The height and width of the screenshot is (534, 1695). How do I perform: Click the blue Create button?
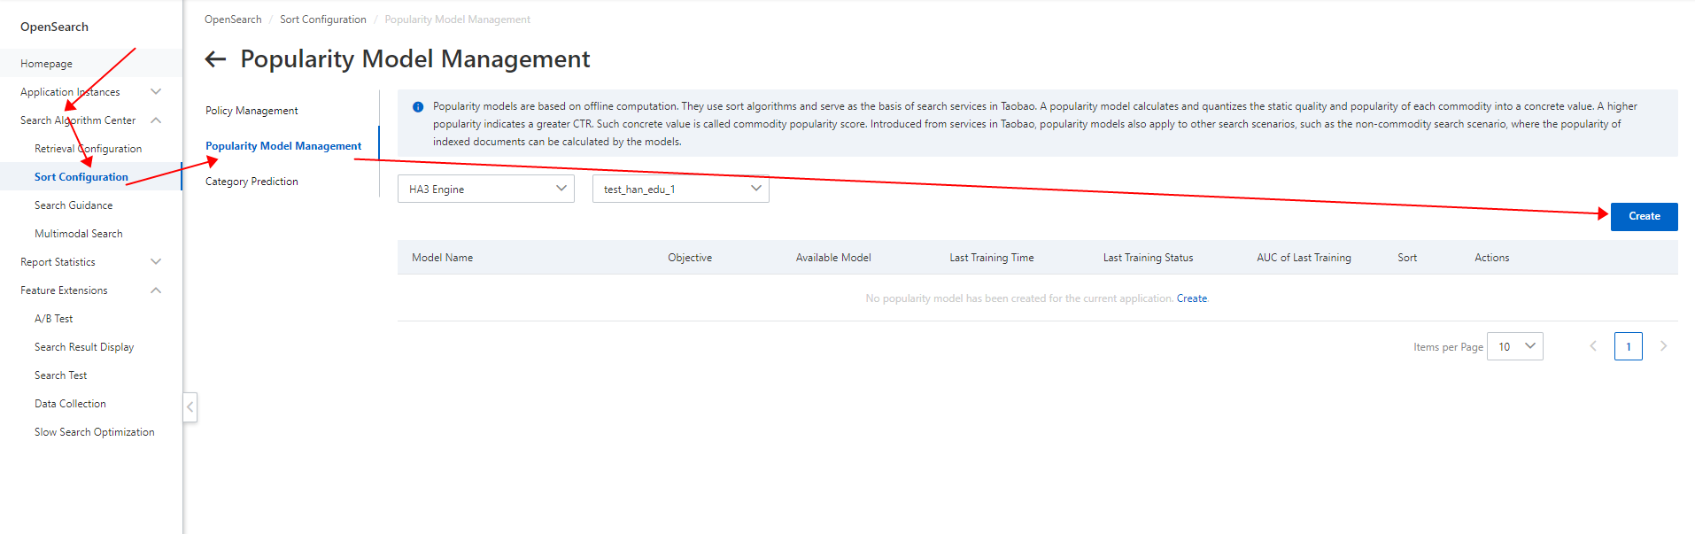pyautogui.click(x=1644, y=216)
